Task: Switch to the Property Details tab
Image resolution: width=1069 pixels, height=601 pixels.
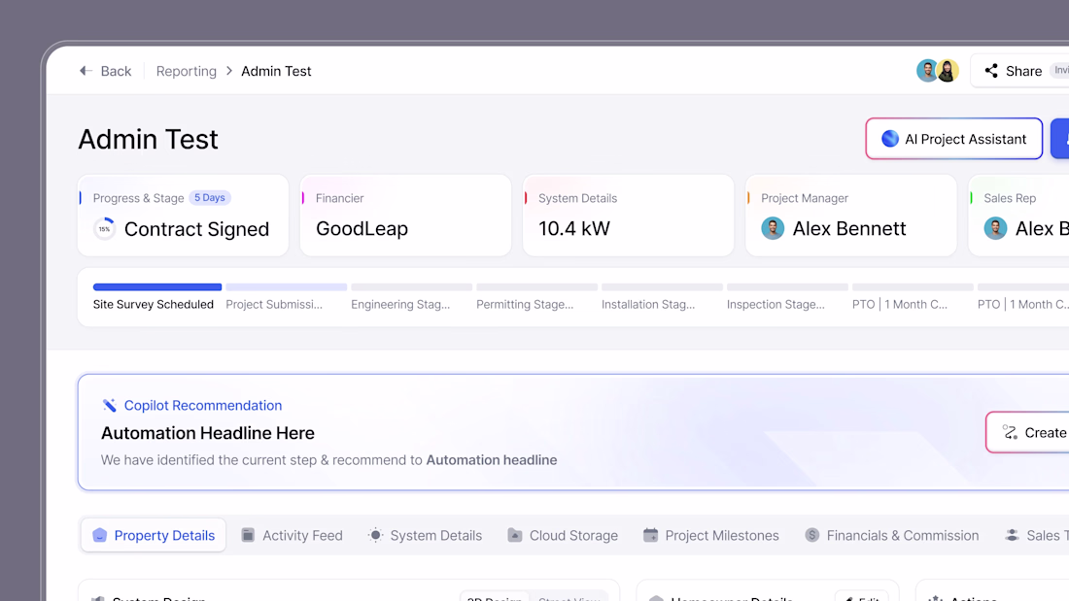Action: pyautogui.click(x=154, y=535)
